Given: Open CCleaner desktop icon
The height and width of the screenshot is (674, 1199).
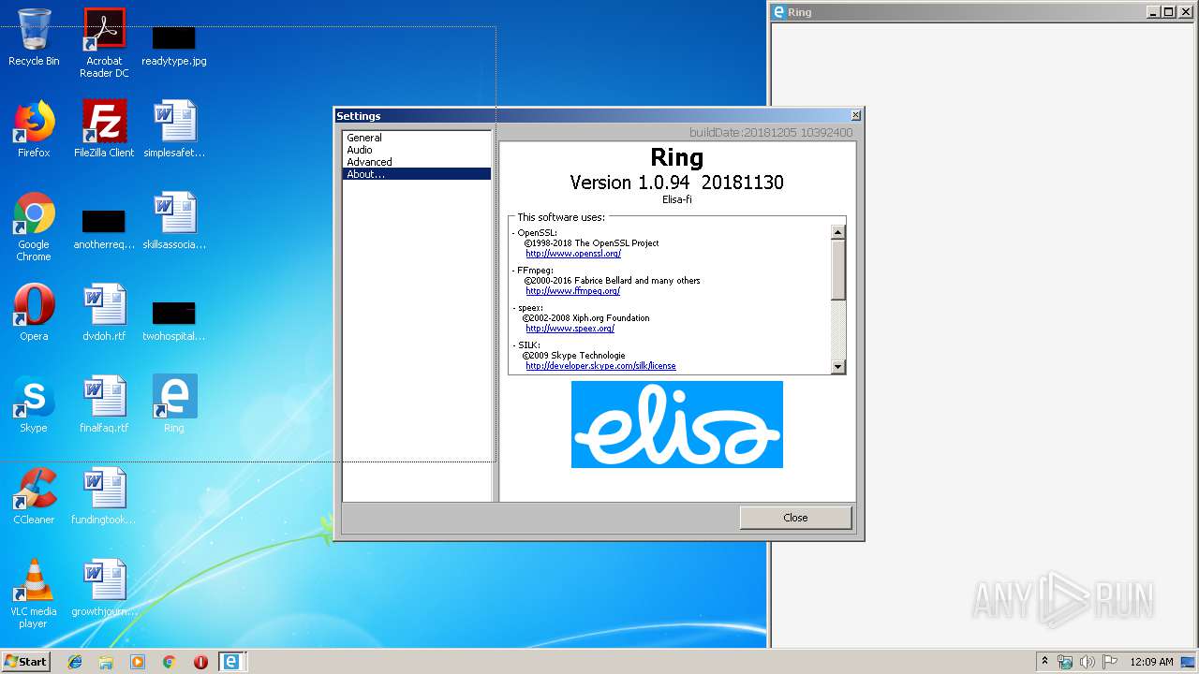Looking at the screenshot, I should (34, 496).
